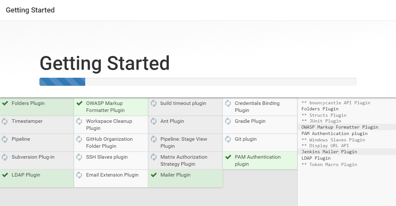Click the green checkmark beside Folders Plugin tile
Image resolution: width=396 pixels, height=206 pixels.
(5, 103)
